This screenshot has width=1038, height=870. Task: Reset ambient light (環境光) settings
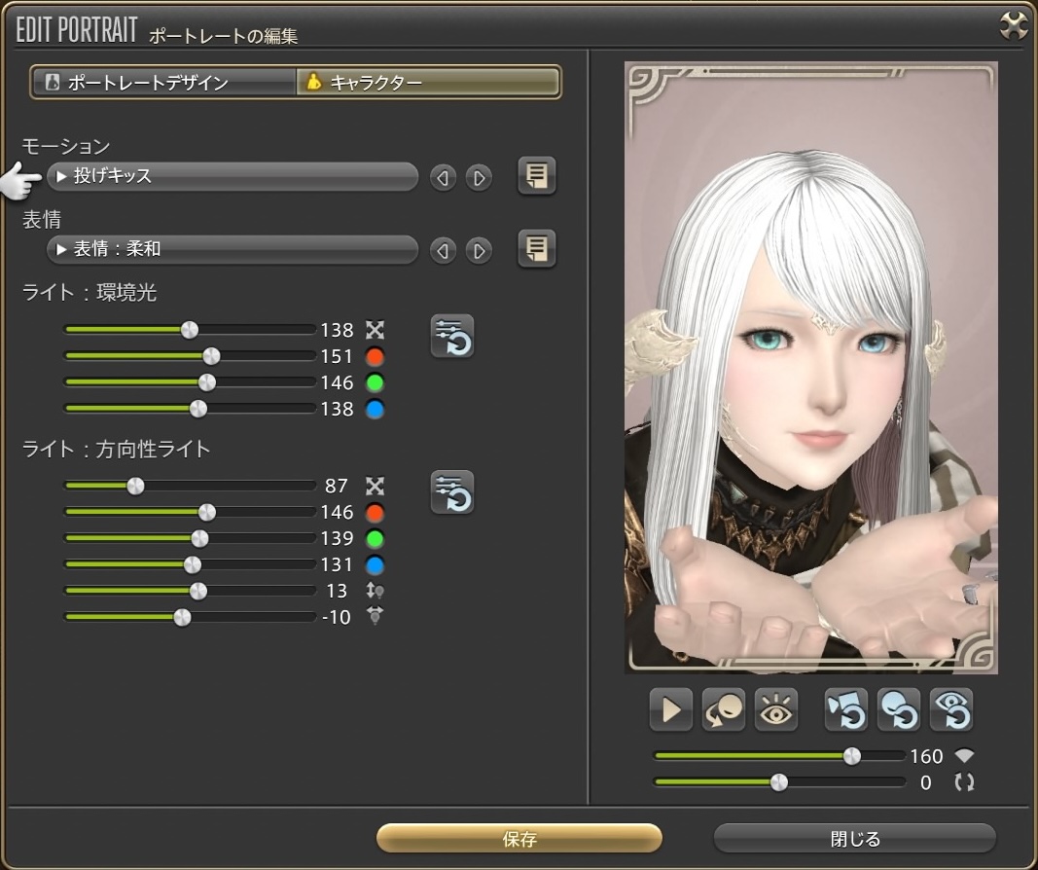pyautogui.click(x=452, y=337)
